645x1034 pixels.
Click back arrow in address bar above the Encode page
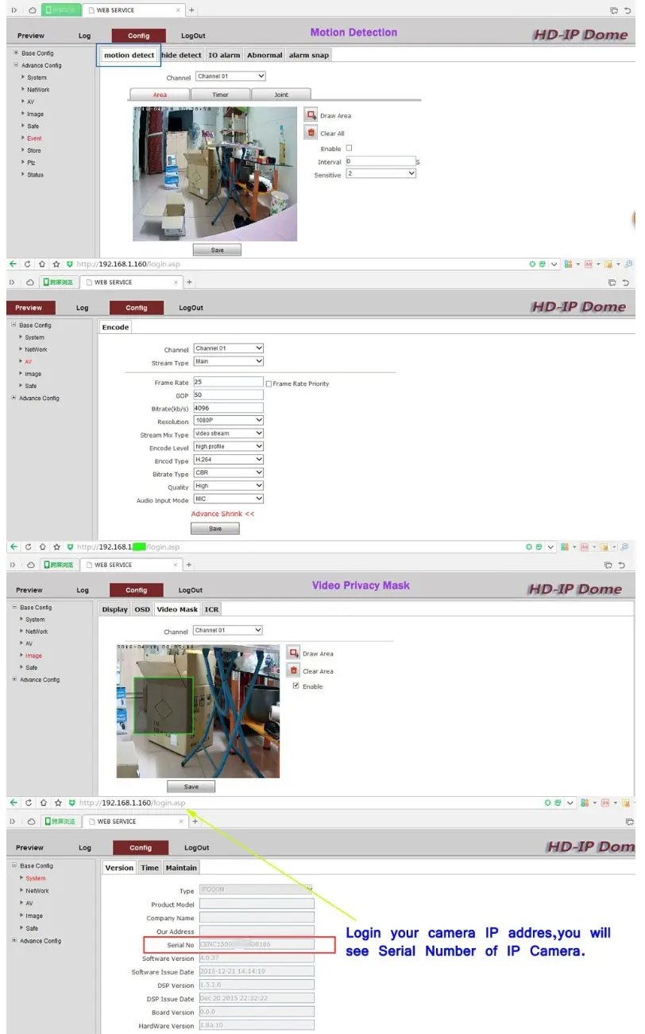coord(13,263)
